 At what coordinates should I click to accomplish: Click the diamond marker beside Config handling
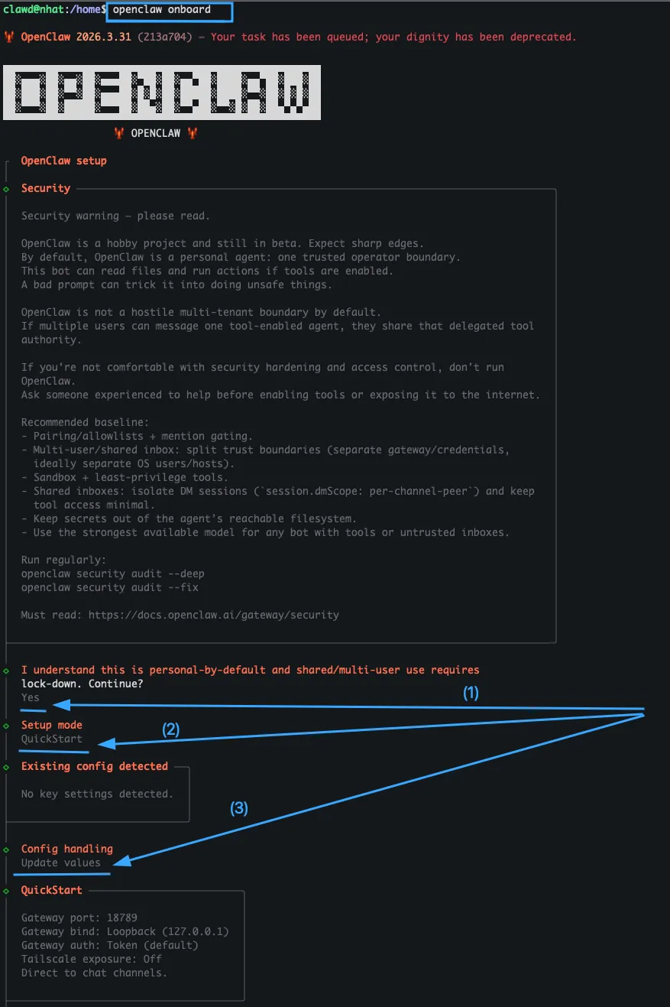coord(7,849)
